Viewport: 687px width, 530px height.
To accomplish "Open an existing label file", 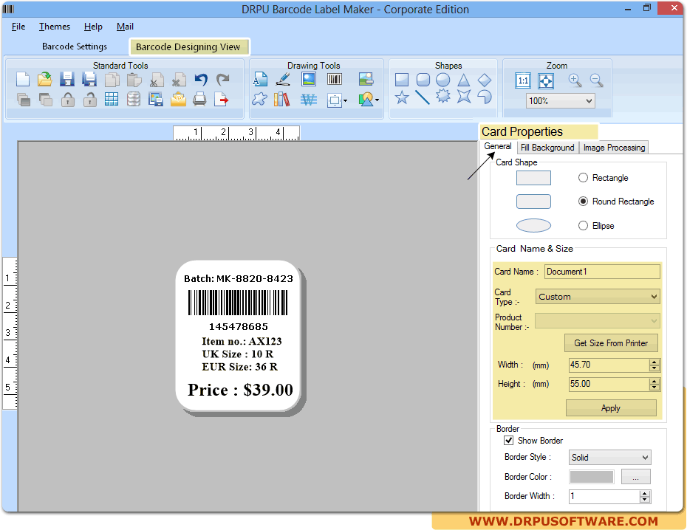I will 44,80.
